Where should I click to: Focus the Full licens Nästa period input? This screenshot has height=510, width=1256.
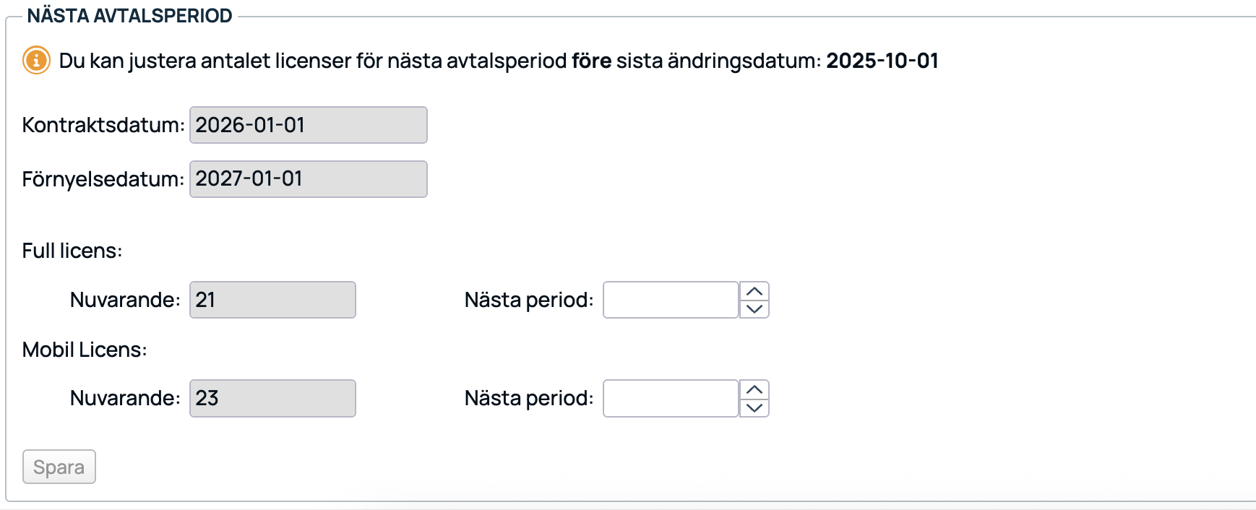(670, 300)
